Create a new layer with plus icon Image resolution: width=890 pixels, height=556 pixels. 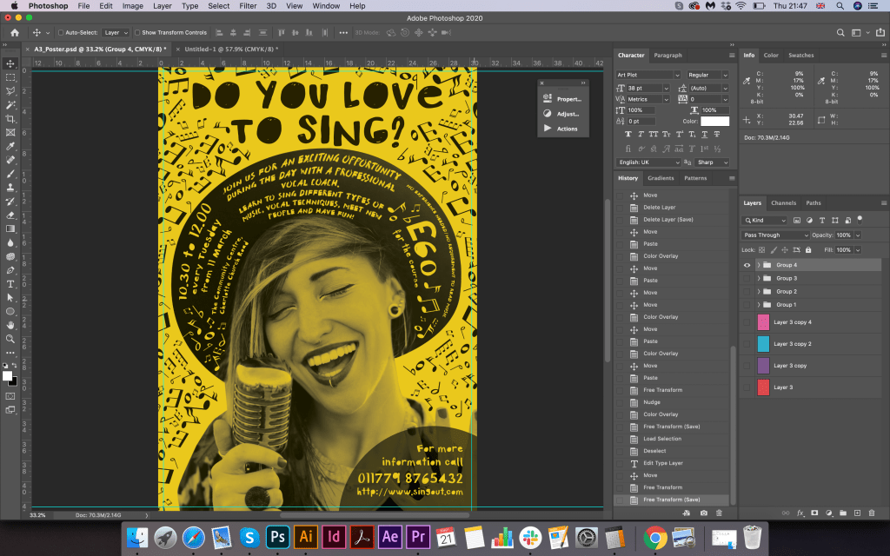point(857,513)
